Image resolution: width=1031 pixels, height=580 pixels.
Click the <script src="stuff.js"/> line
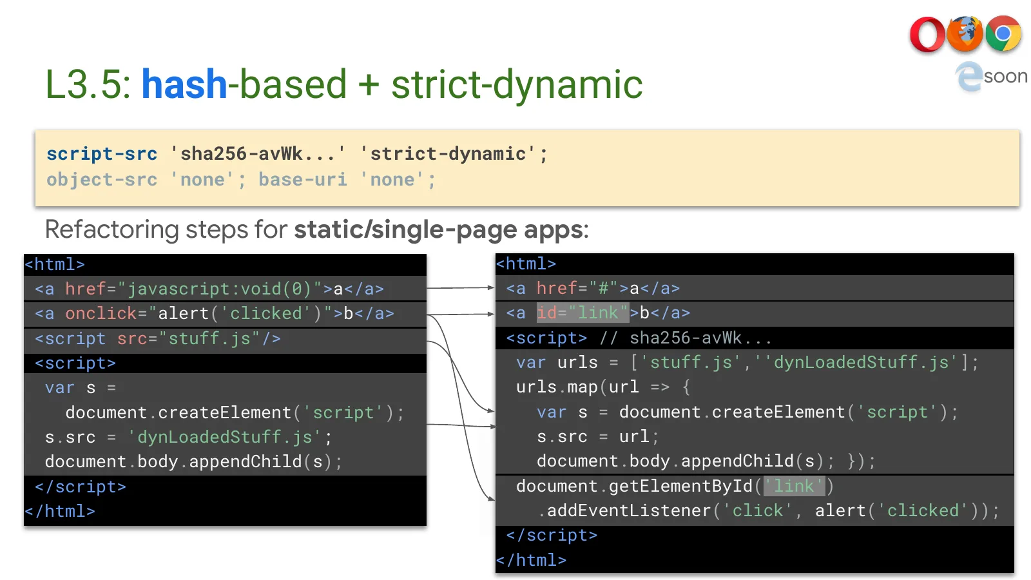pos(158,338)
